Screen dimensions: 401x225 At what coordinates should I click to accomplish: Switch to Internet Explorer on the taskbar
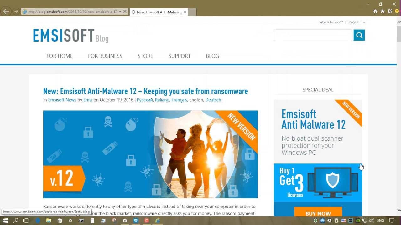(x=158, y=221)
